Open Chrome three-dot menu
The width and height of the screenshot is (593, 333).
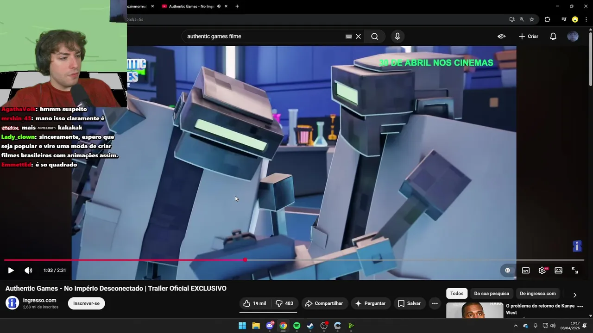click(x=587, y=19)
